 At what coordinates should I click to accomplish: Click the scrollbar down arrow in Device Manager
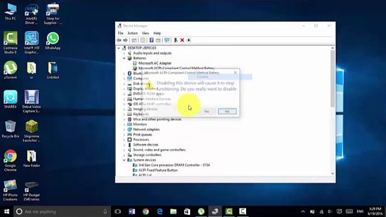332,174
